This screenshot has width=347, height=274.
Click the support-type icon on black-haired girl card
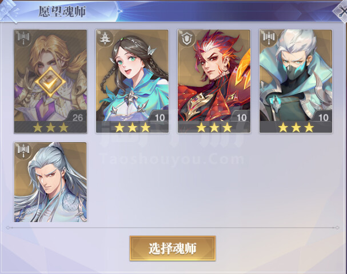tap(104, 38)
